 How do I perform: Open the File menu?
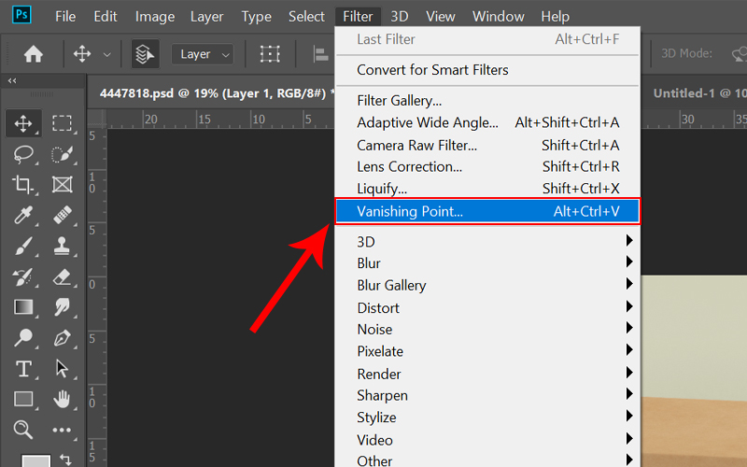click(x=65, y=17)
